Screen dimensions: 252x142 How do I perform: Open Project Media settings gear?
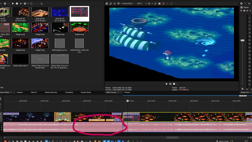[5, 4]
